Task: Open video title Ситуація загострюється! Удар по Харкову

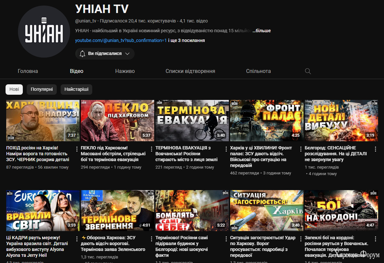Action: (263, 246)
